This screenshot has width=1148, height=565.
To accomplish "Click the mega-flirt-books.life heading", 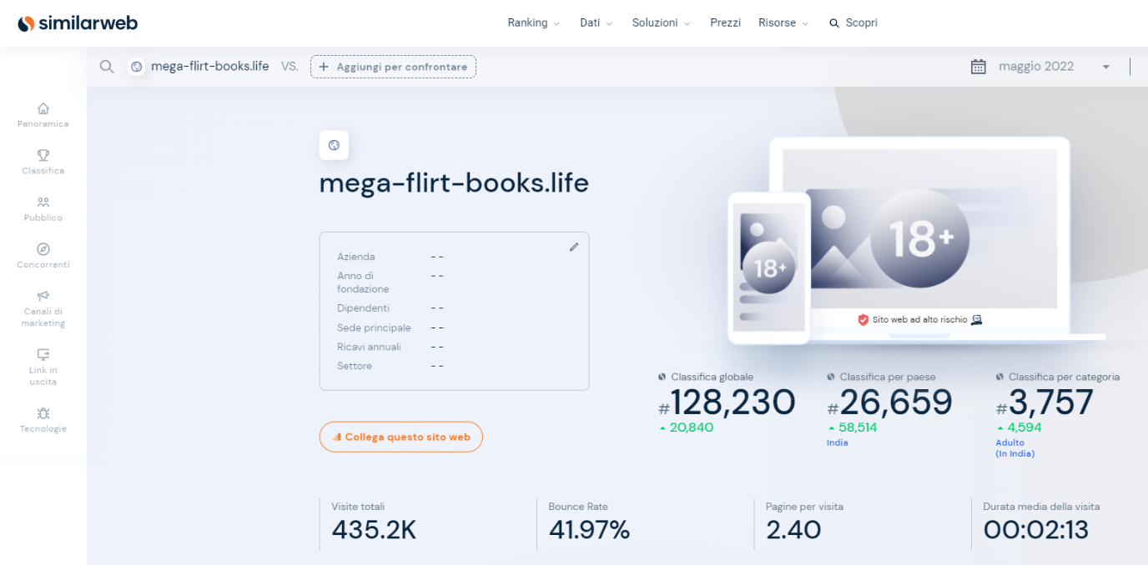I will coord(454,183).
